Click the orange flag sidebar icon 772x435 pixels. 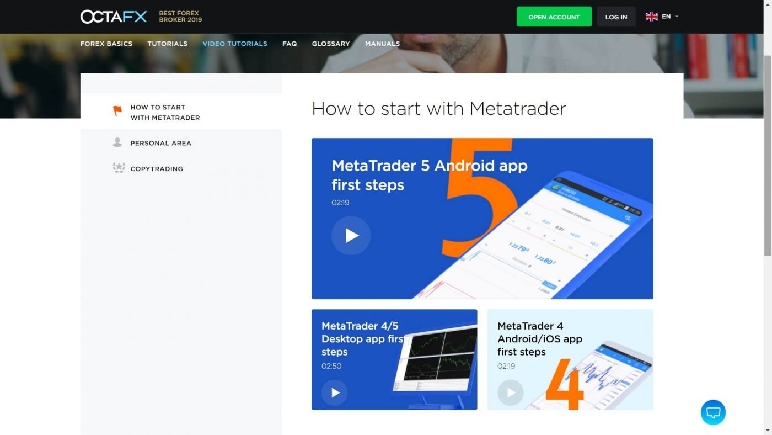tap(117, 111)
